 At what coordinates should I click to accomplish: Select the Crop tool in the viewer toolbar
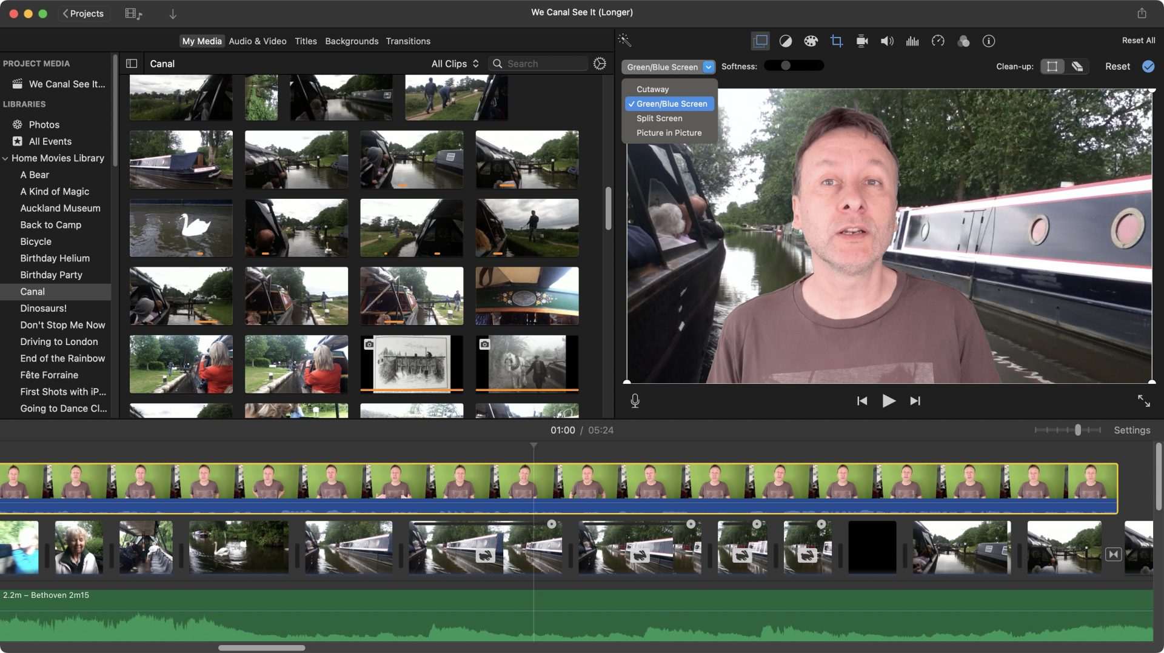point(837,41)
